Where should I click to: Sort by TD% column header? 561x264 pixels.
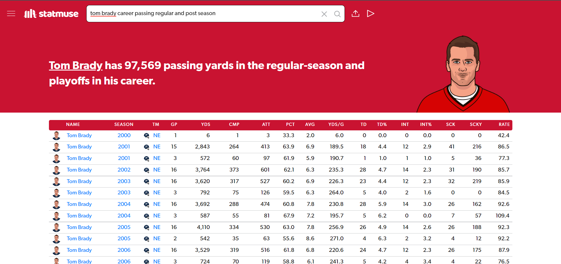pyautogui.click(x=382, y=124)
